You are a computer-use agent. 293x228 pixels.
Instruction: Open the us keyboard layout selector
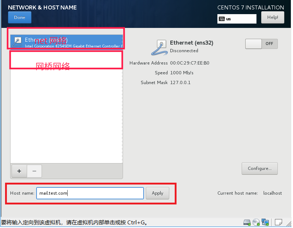[237, 19]
